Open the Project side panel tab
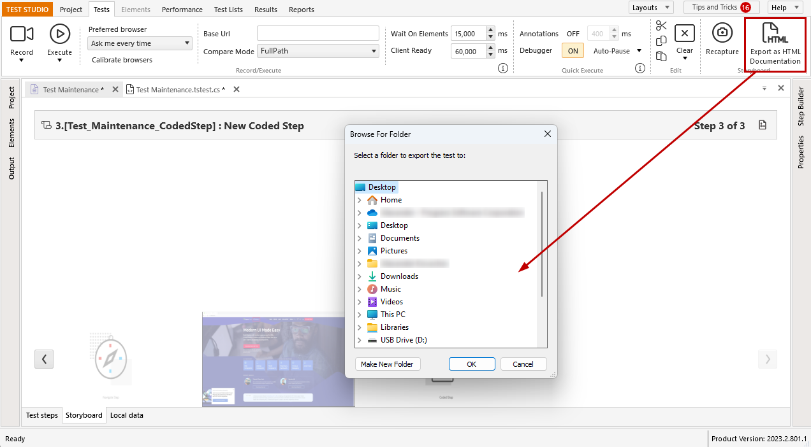 pyautogui.click(x=11, y=98)
